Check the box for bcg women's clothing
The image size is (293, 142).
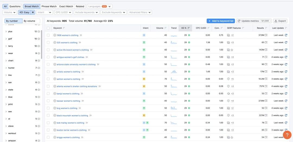(48, 108)
